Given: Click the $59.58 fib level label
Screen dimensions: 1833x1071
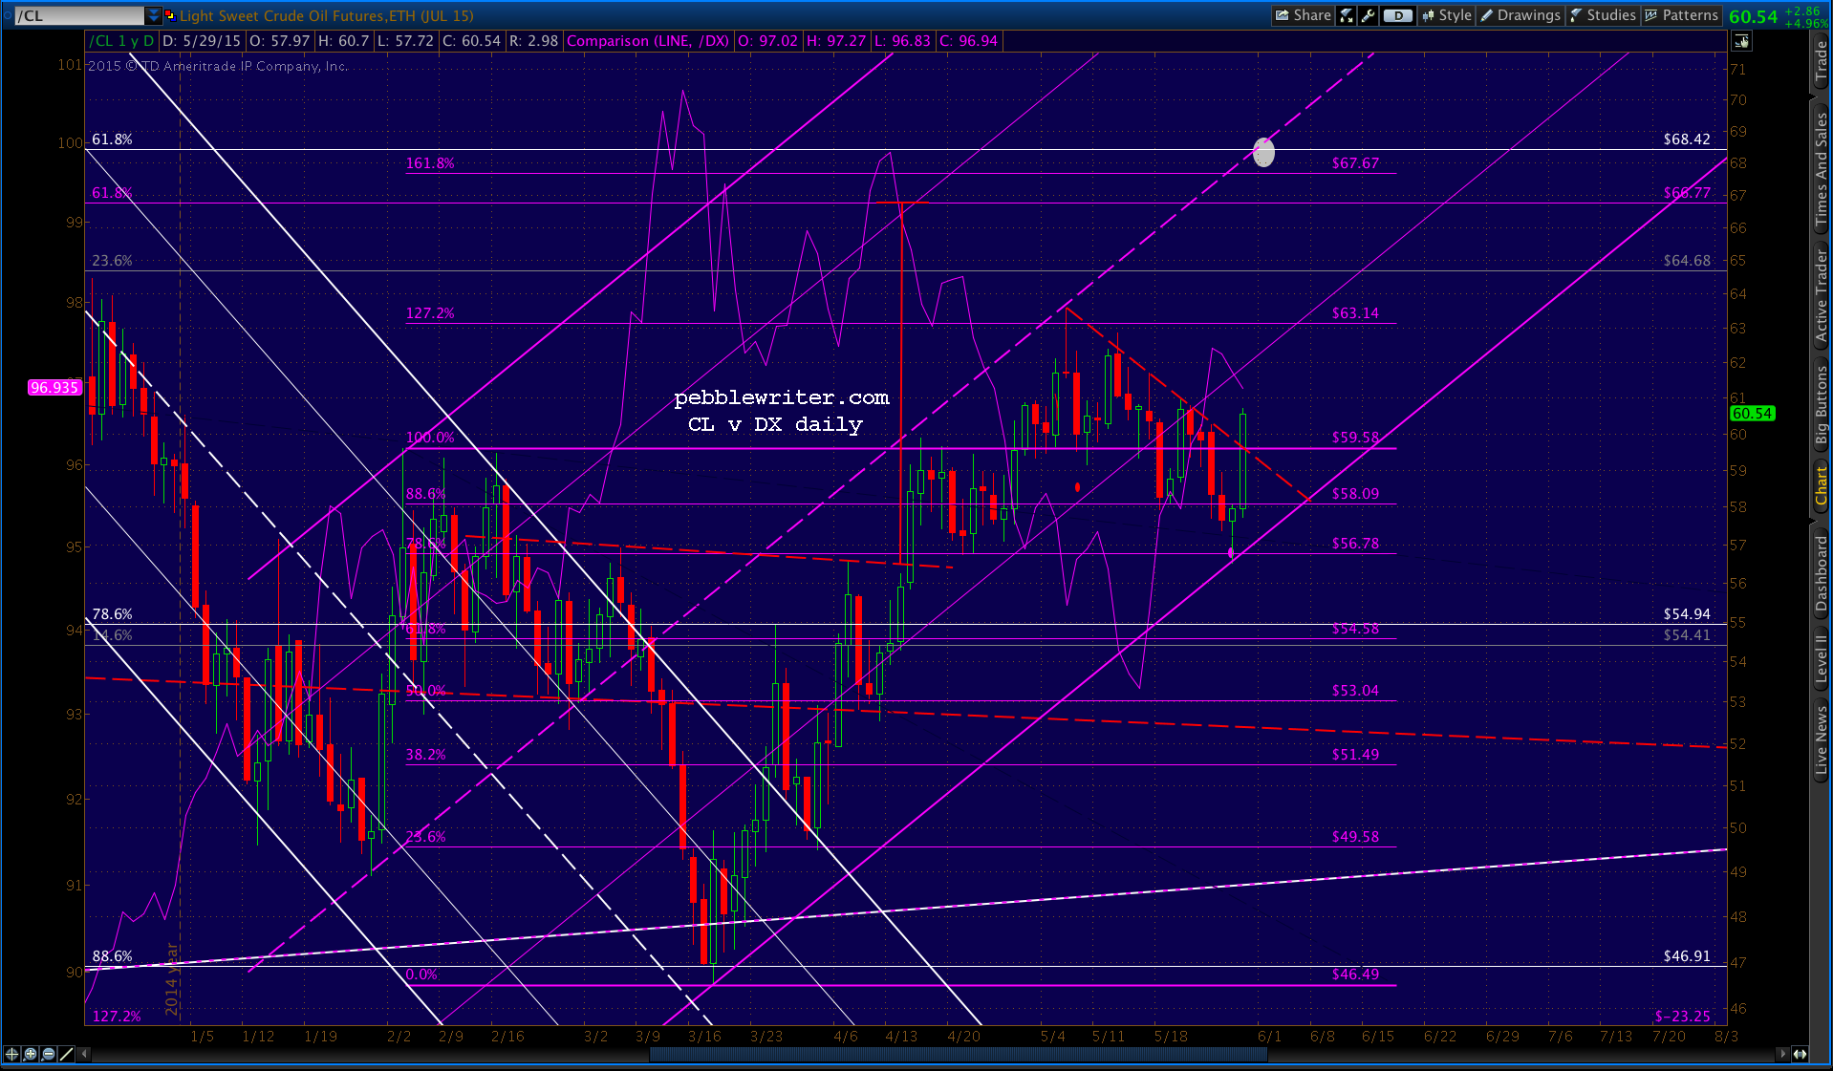Looking at the screenshot, I should pyautogui.click(x=1355, y=438).
